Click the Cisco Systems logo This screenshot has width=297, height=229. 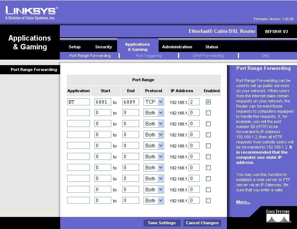click(x=278, y=216)
